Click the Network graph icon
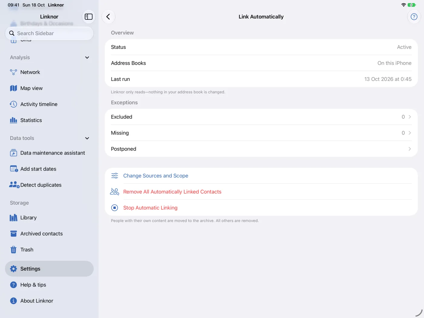 pyautogui.click(x=13, y=72)
